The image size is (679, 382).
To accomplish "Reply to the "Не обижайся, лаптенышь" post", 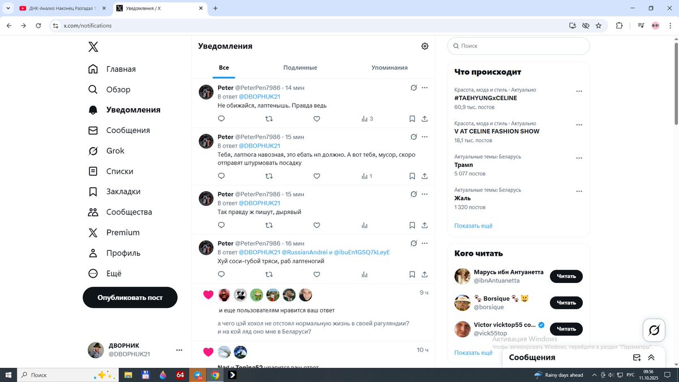I will pyautogui.click(x=221, y=119).
